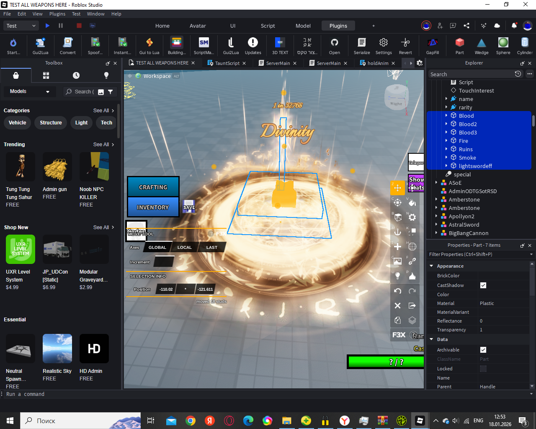
Task: Click the CRAFTING button in viewport
Action: point(153,187)
